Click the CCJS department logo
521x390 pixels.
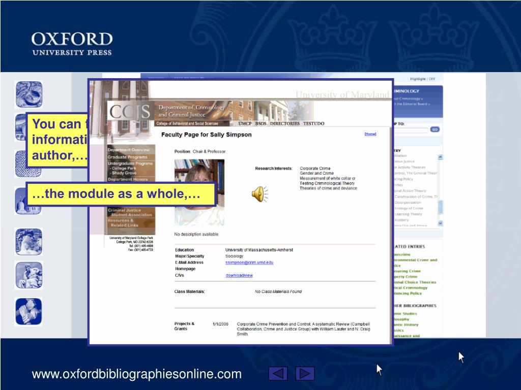coord(130,112)
